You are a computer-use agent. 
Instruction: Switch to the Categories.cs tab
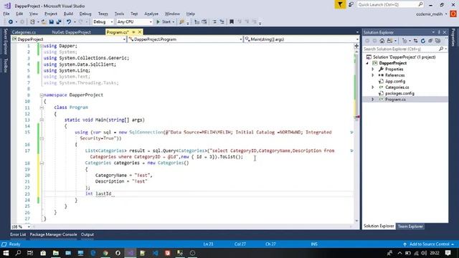click(24, 32)
